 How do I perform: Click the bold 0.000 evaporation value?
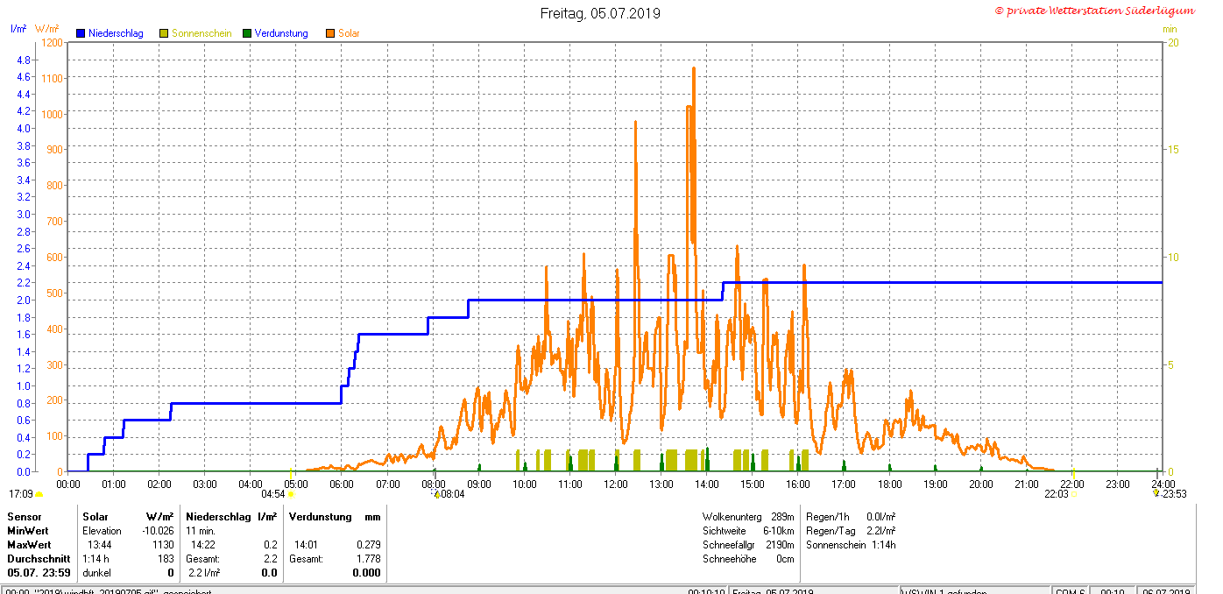tap(368, 573)
